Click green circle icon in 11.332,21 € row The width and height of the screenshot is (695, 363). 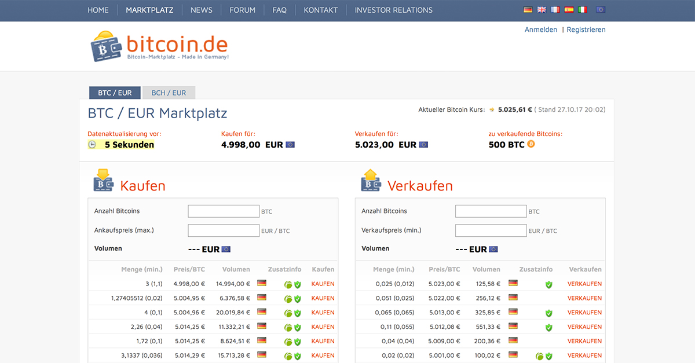pos(288,327)
